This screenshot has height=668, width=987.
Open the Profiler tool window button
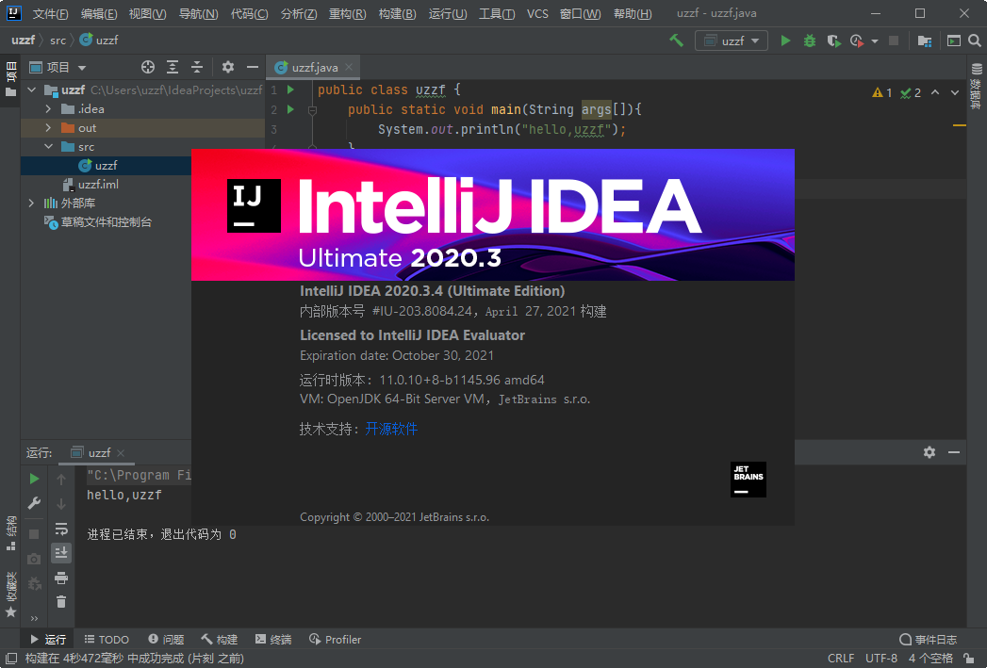pos(336,640)
